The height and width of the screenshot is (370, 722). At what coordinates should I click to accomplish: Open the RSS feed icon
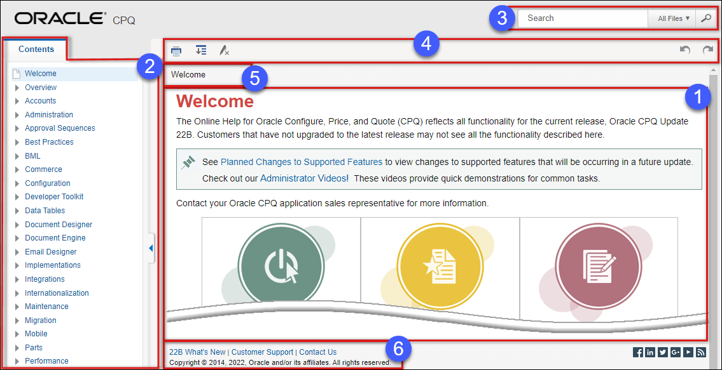(701, 352)
